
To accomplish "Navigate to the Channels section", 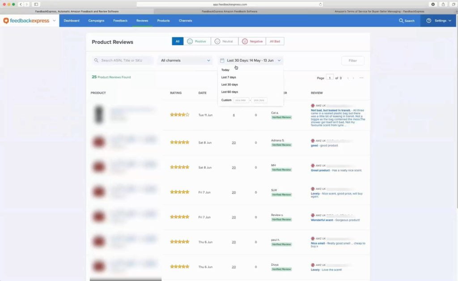I will coord(186,21).
